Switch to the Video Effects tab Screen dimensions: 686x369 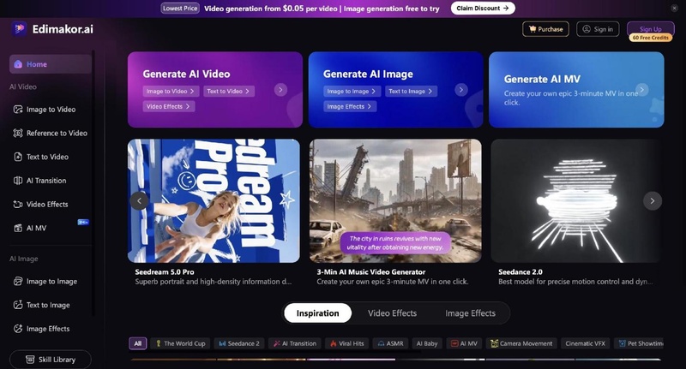pos(392,313)
